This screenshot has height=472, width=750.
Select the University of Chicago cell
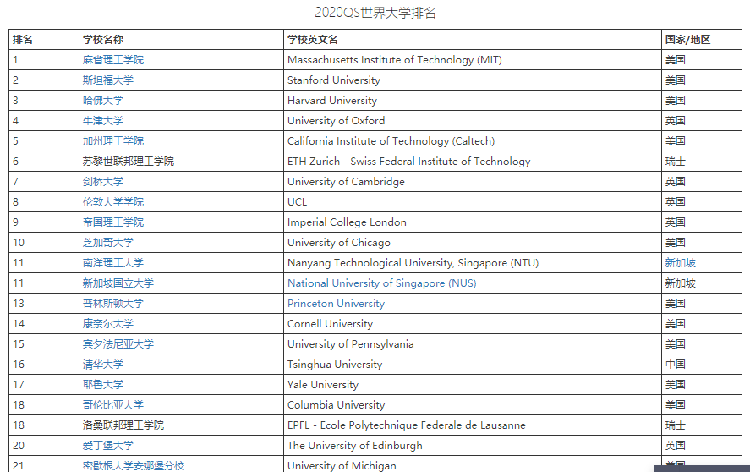coord(473,243)
